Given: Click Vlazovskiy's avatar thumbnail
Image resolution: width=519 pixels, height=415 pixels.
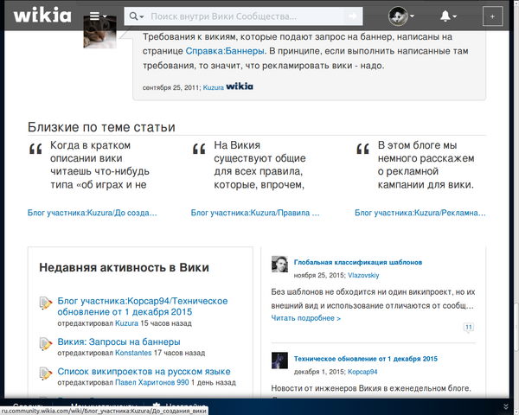Looking at the screenshot, I should (279, 264).
